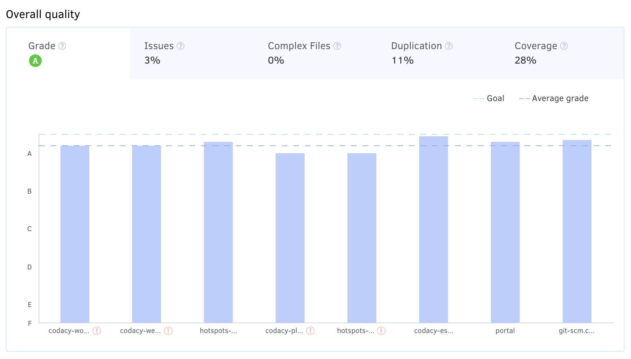The image size is (631, 359).
Task: Toggle the Average grade legend entry
Action: pos(554,99)
